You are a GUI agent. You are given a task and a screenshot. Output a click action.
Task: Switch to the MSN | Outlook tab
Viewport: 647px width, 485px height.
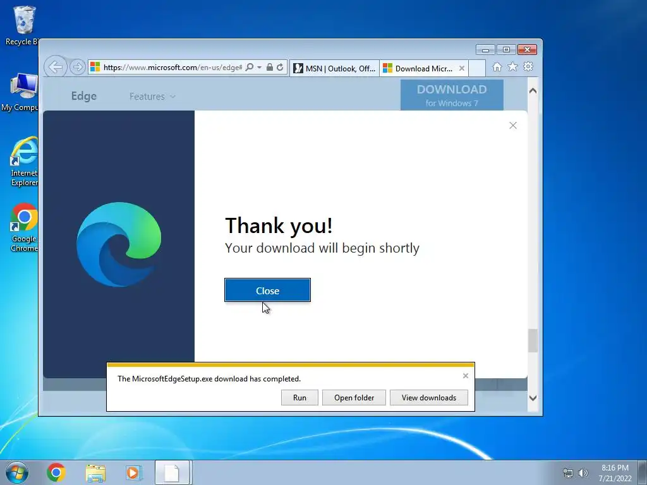334,68
